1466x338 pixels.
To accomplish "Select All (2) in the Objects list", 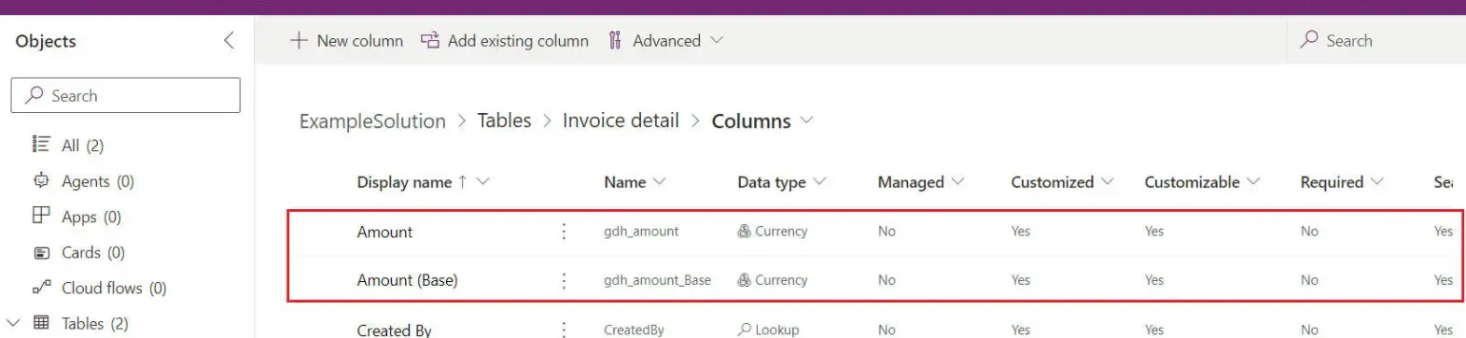I will click(x=83, y=145).
